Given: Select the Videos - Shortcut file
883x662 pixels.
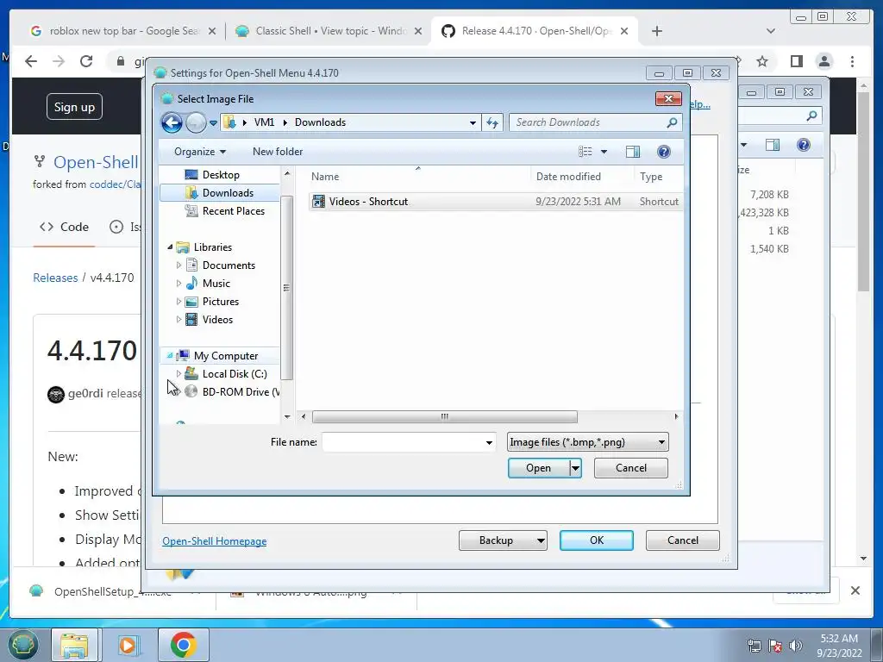Looking at the screenshot, I should point(369,202).
